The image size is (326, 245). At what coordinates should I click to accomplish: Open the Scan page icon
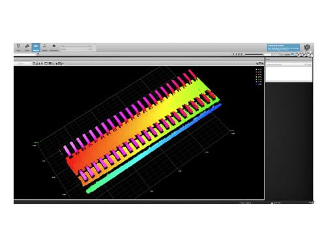pyautogui.click(x=27, y=48)
